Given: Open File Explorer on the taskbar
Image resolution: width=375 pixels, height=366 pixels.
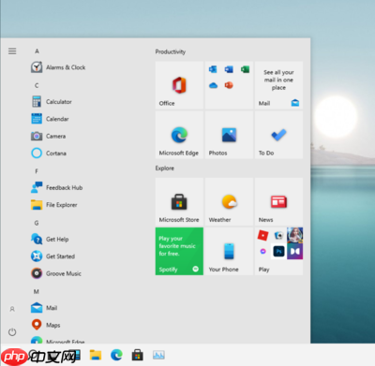Looking at the screenshot, I should tap(96, 355).
